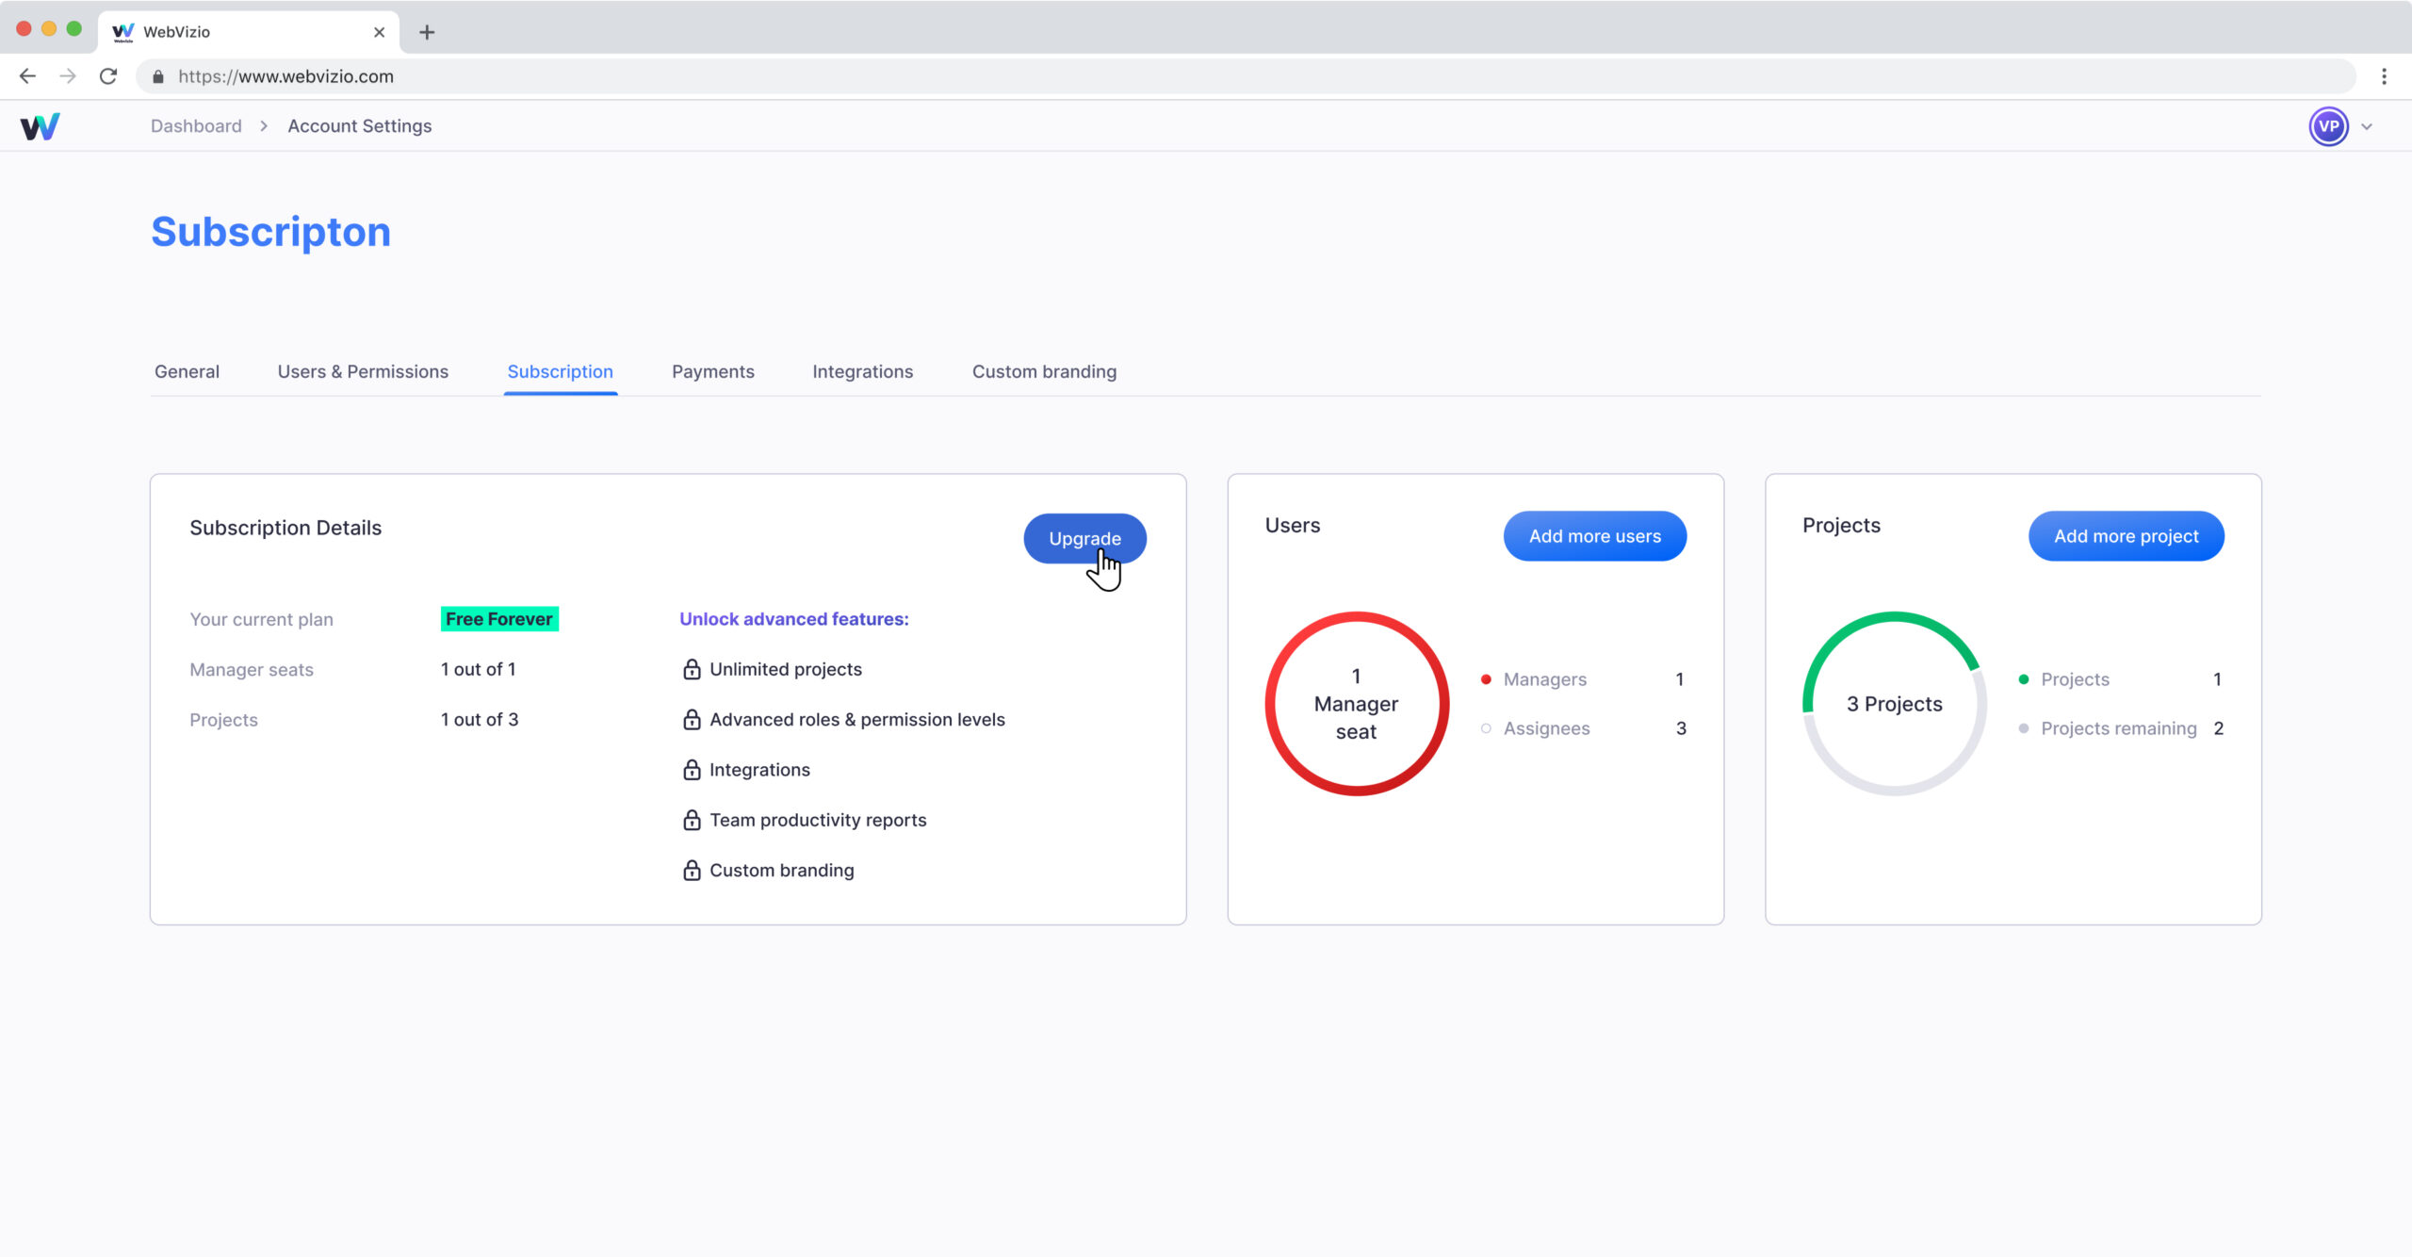Expand the user account dropdown chevron
Screen dimensions: 2412x1257
point(2367,126)
